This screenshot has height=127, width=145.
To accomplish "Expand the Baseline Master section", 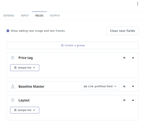I will click(x=133, y=87).
